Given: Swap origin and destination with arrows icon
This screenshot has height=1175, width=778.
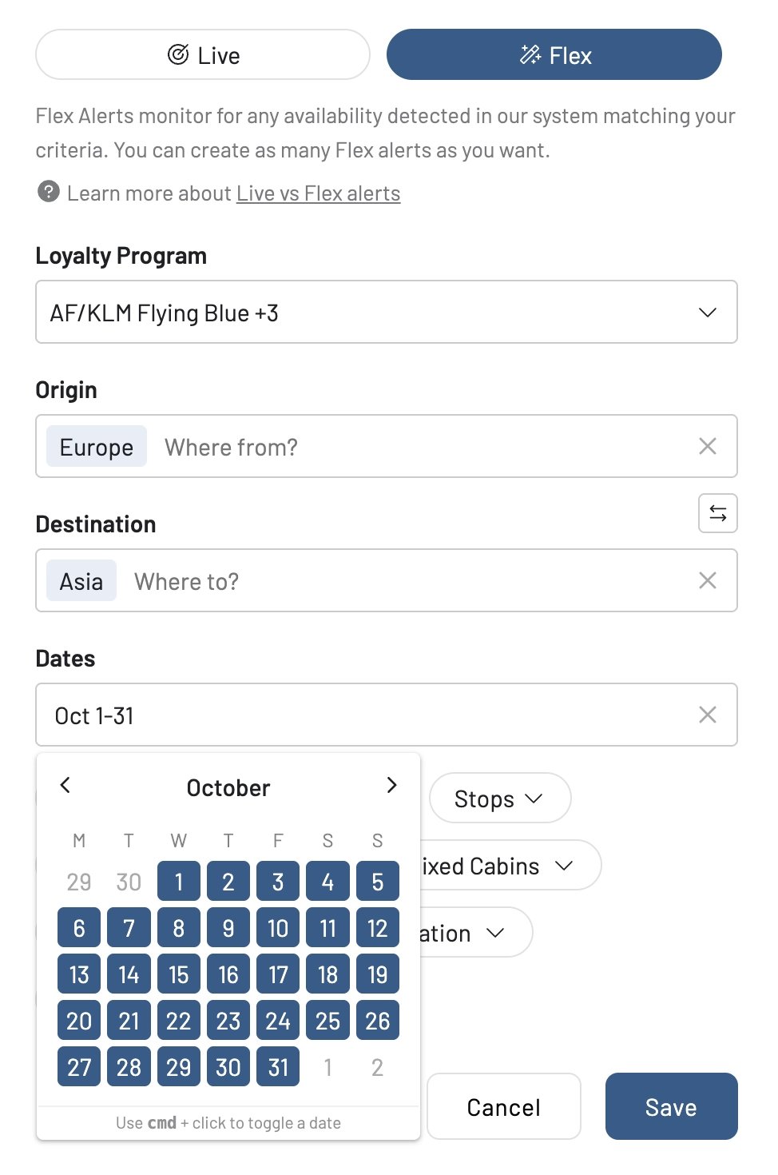Looking at the screenshot, I should tap(717, 513).
